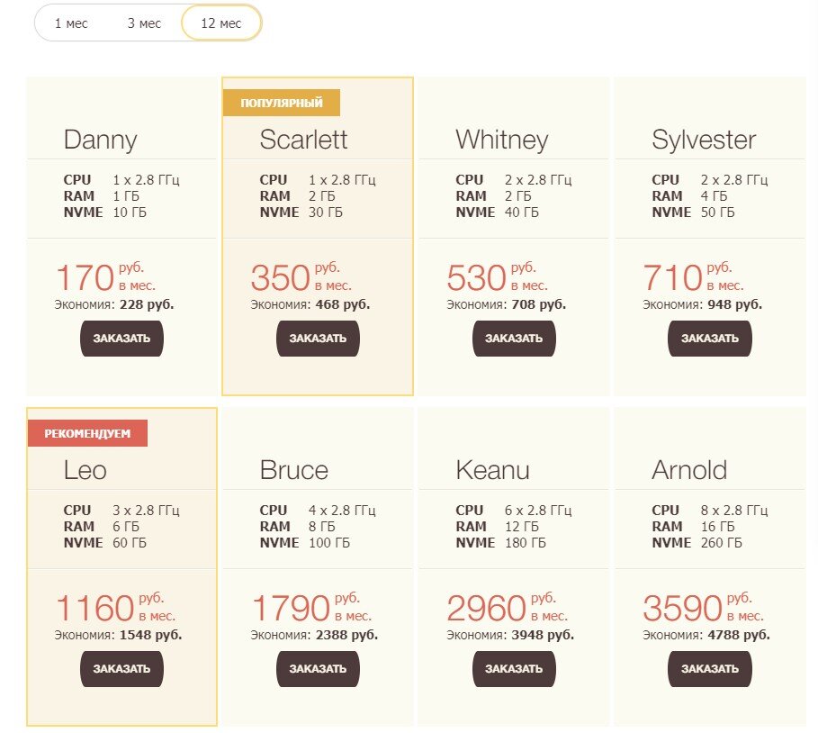
Task: Click the ПОПУЛЯРНЫЙ badge on Scarlett
Action: pos(281,103)
